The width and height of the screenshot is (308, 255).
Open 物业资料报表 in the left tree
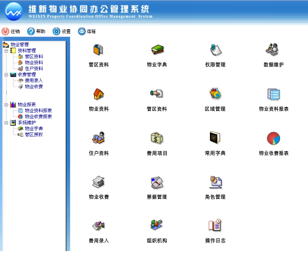click(x=38, y=110)
